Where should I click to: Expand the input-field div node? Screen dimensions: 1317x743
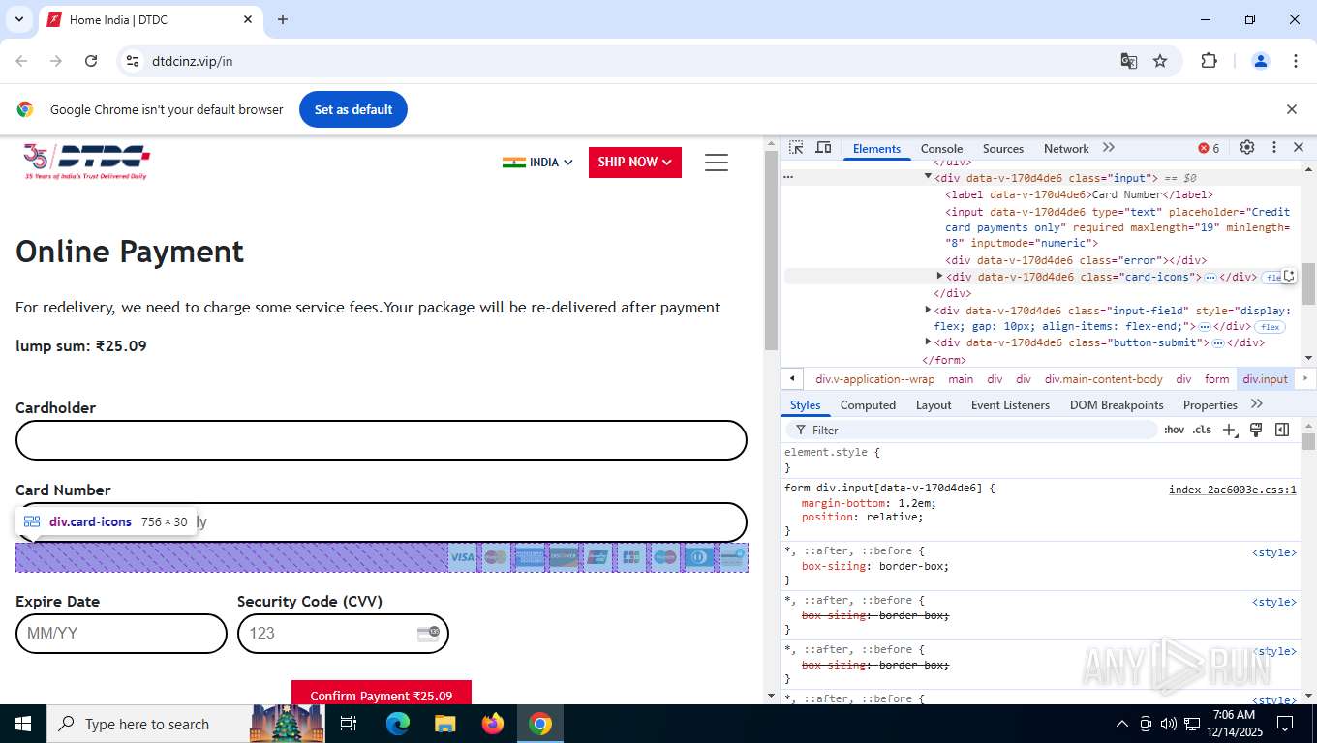click(928, 311)
